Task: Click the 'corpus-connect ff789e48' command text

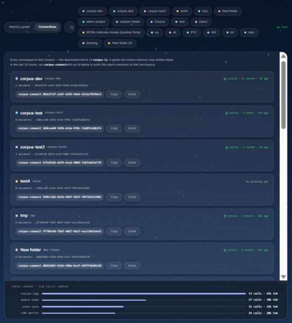Action: pos(60,232)
